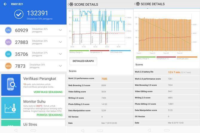Tap the snowflake icon in right Score Details header

[138, 4]
